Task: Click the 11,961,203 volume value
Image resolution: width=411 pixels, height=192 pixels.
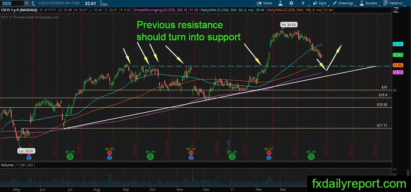Action: [x=24, y=165]
